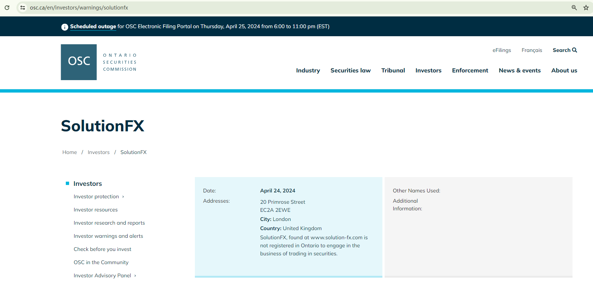The height and width of the screenshot is (304, 593).
Task: Click the info icon in the outage banner
Action: [65, 27]
